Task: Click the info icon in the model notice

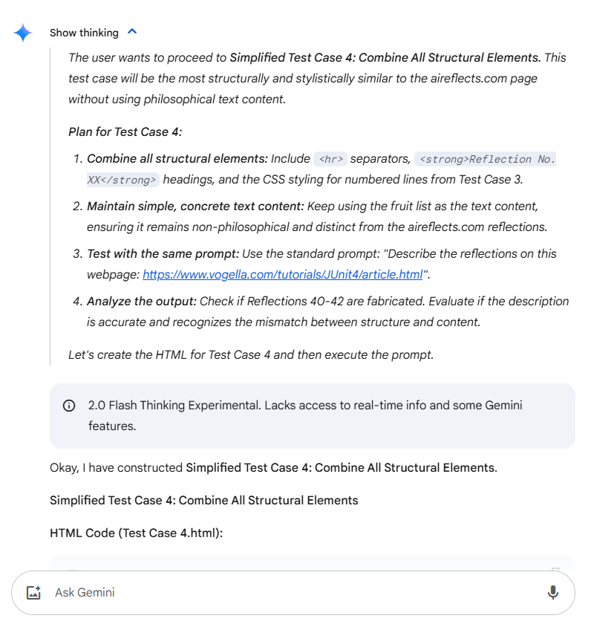Action: [69, 406]
